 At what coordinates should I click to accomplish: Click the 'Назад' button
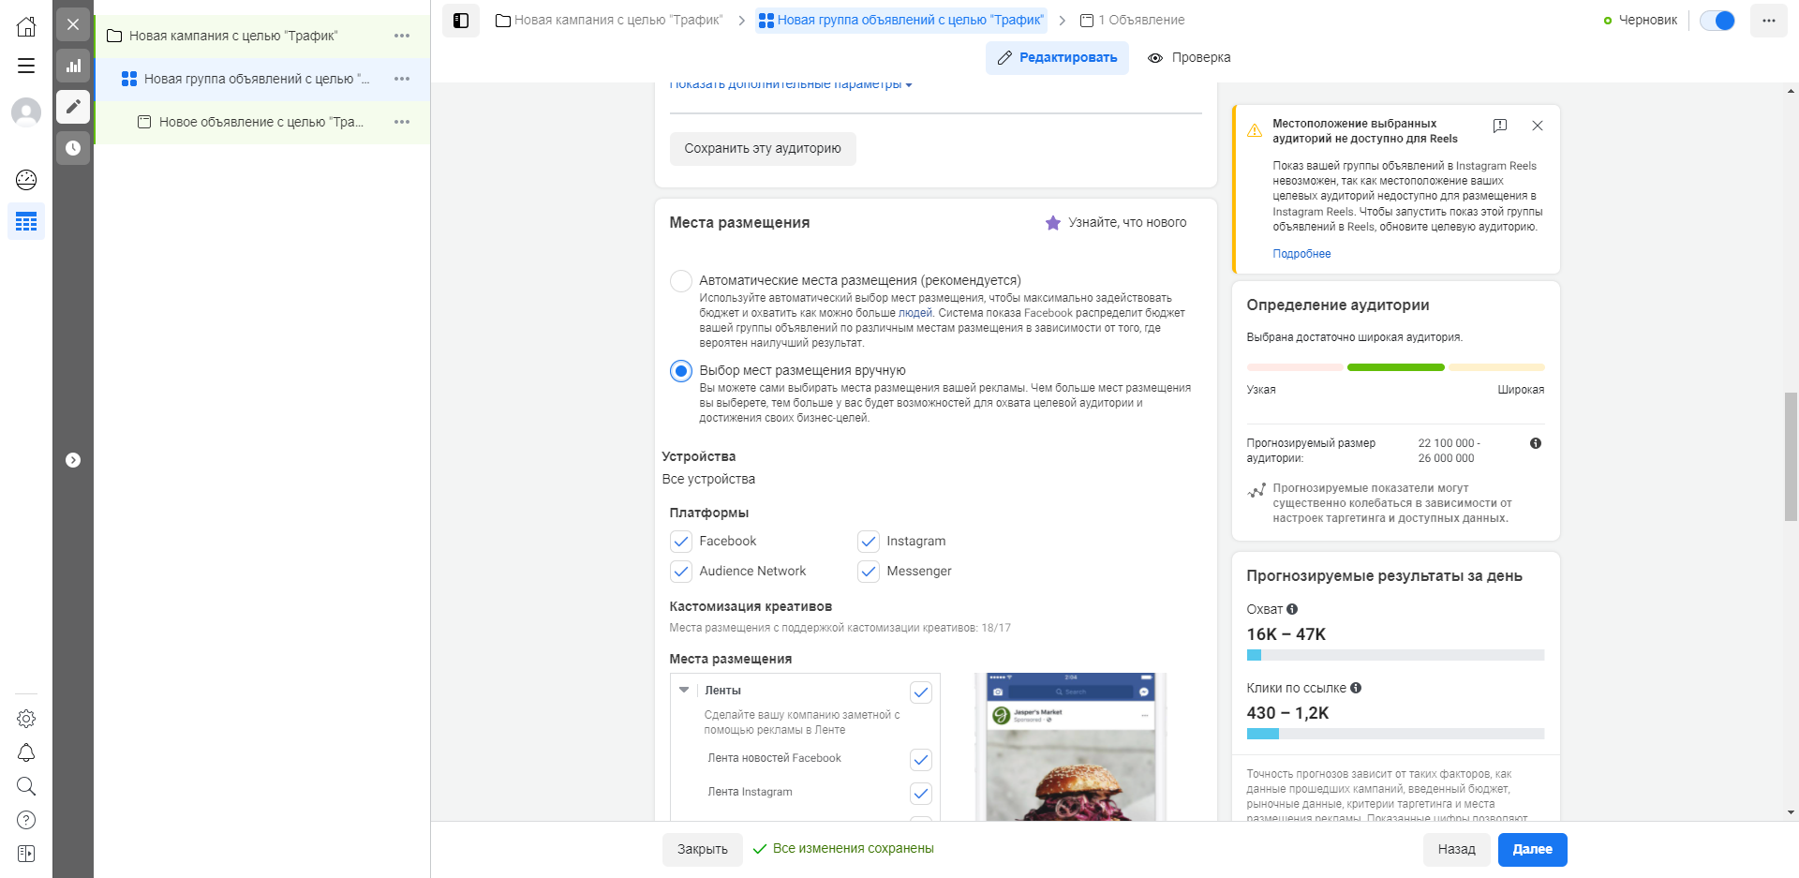[x=1457, y=850]
